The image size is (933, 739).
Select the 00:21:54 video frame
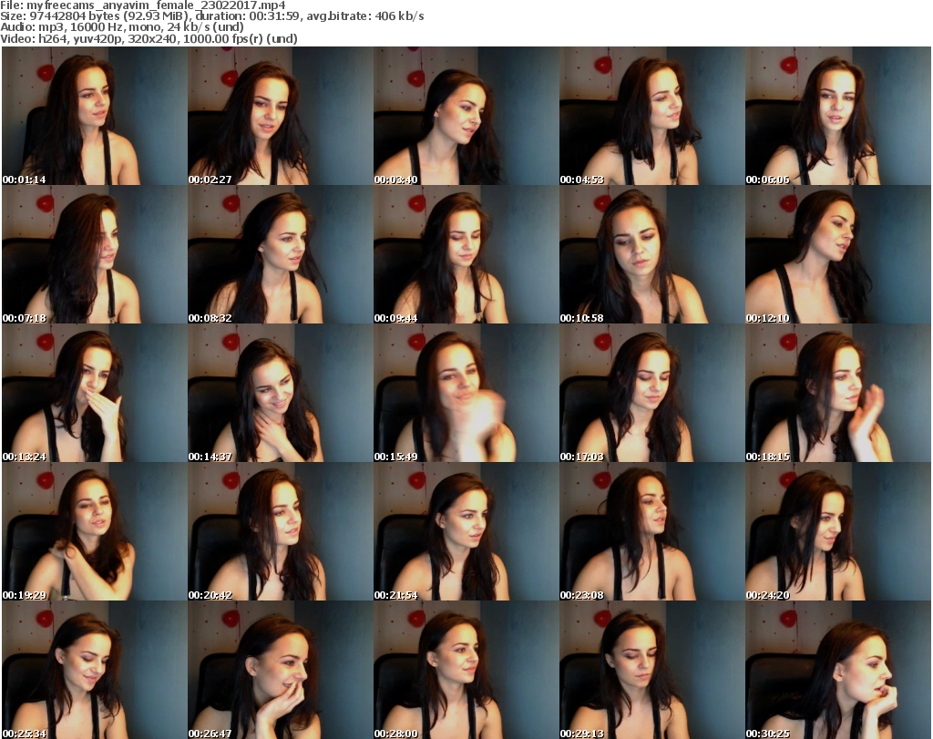[x=466, y=532]
